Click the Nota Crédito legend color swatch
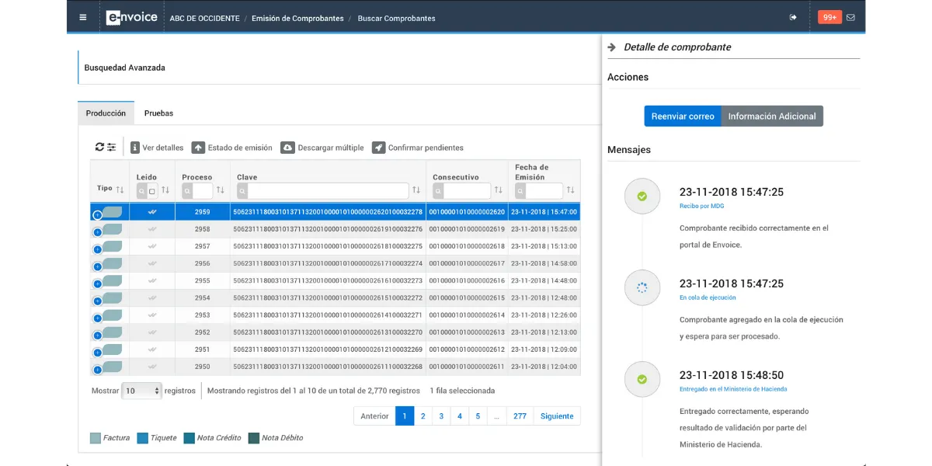This screenshot has width=932, height=466. 189,438
